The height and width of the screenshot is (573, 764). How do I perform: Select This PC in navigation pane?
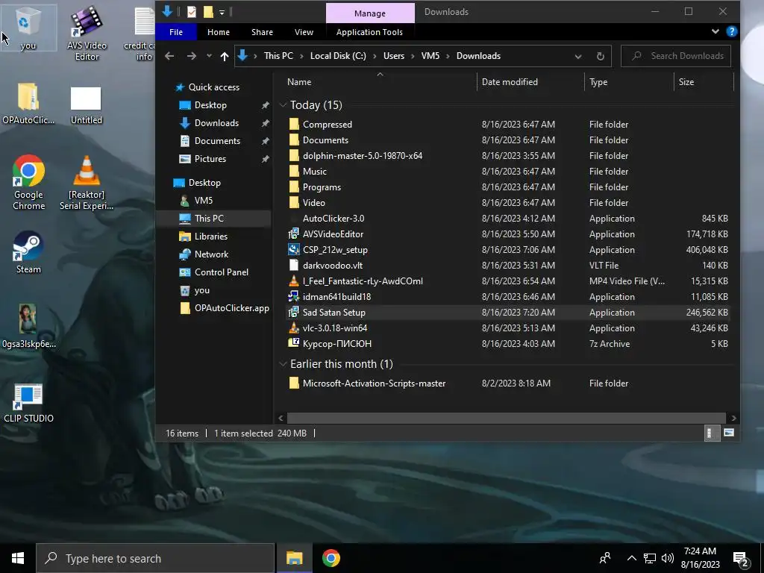pyautogui.click(x=209, y=219)
